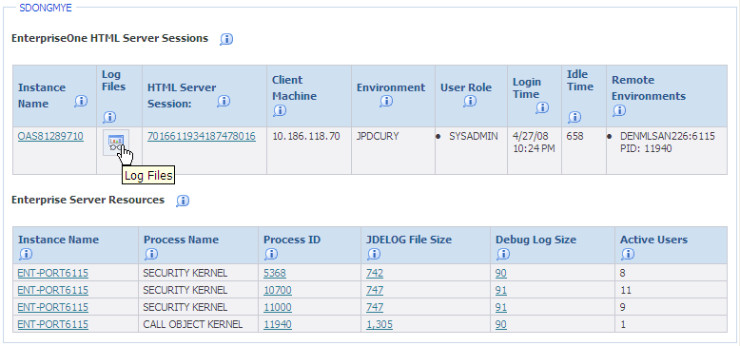The image size is (740, 346).
Task: Open ENT-PORT6115 link in process 11000 row
Action: click(53, 307)
